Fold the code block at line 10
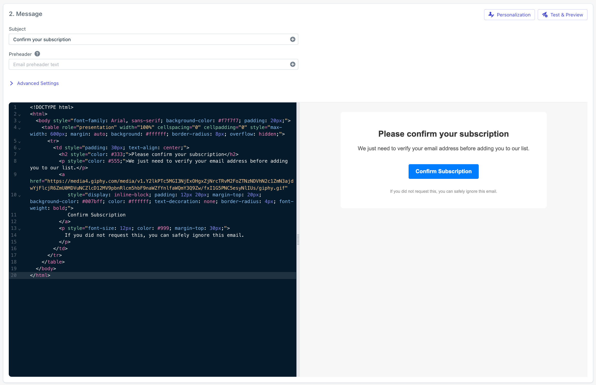This screenshot has width=596, height=385. tap(20, 195)
